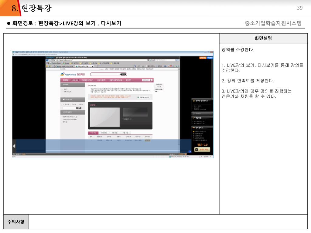Click the 만족도 저장 save button

pyautogui.click(x=202, y=150)
